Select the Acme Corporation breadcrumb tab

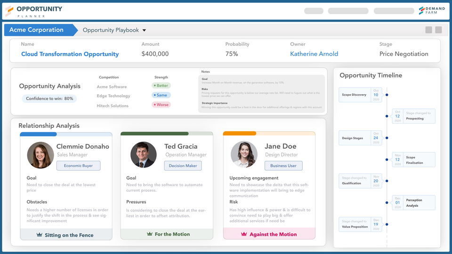pos(40,30)
